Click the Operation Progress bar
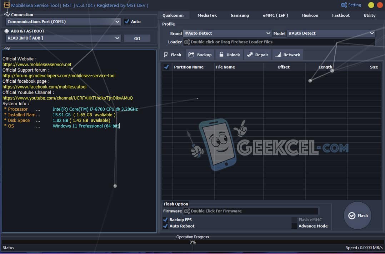The width and height of the screenshot is (385, 254). point(192,242)
